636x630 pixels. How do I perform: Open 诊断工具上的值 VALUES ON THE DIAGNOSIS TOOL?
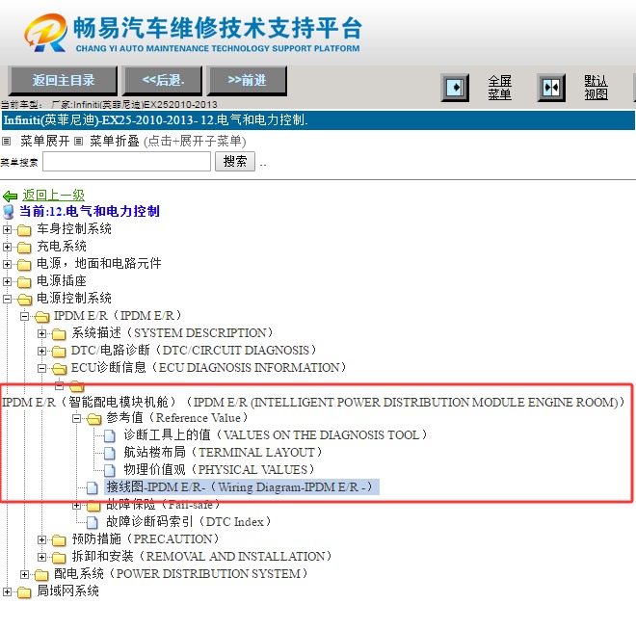click(276, 435)
